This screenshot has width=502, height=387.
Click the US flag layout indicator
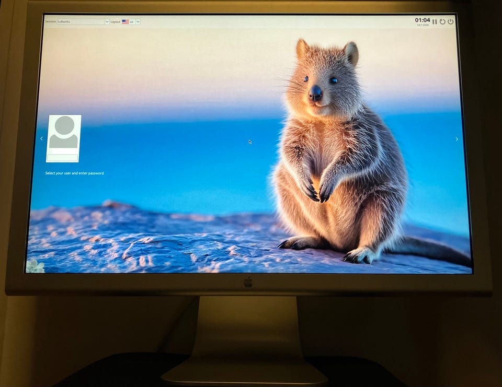coord(125,22)
